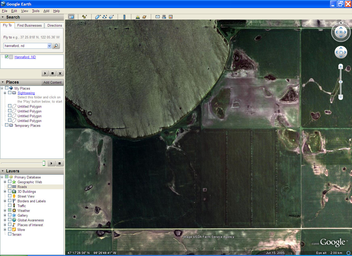Open the Hannaford, ND result link
The width and height of the screenshot is (352, 256).
tap(25, 57)
